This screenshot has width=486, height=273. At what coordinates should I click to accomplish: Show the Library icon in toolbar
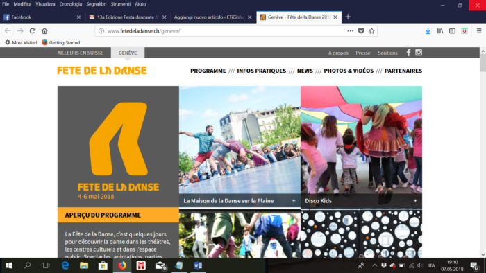(439, 31)
